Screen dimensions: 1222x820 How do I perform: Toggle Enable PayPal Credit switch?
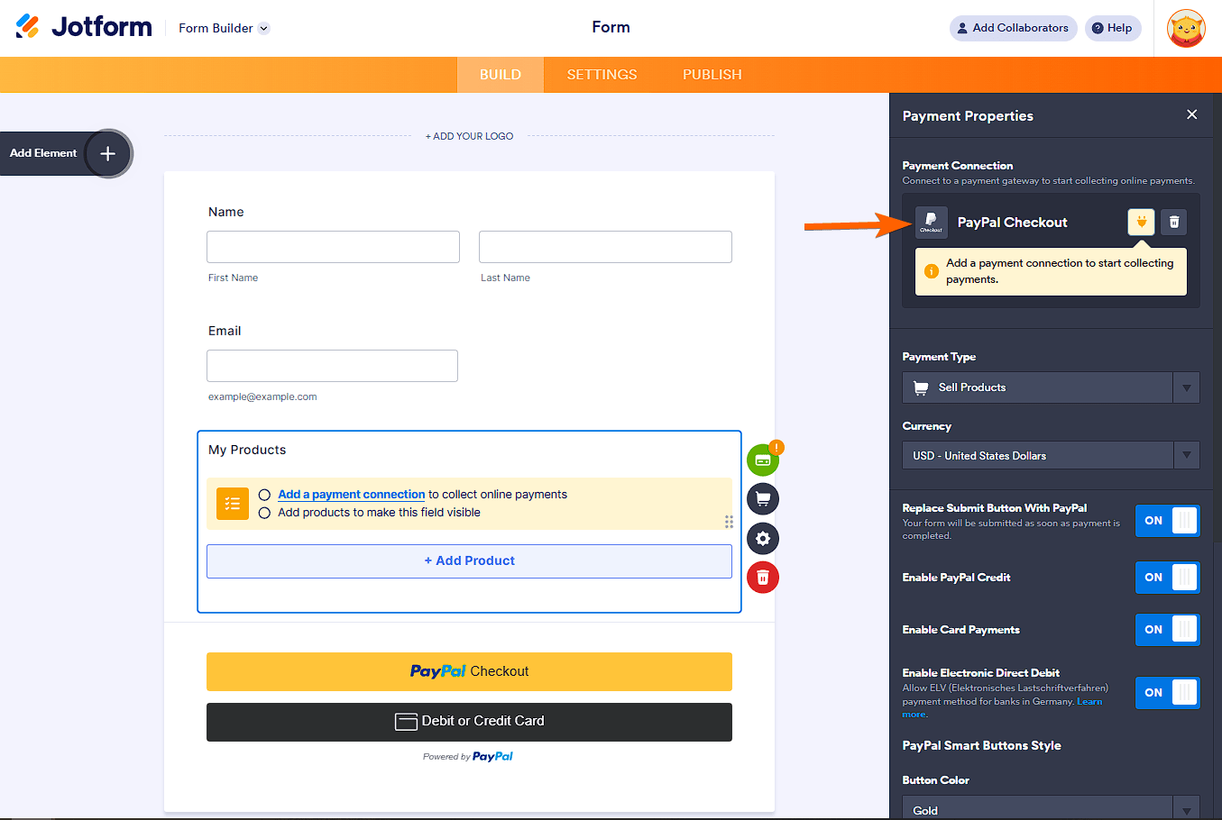(x=1167, y=578)
